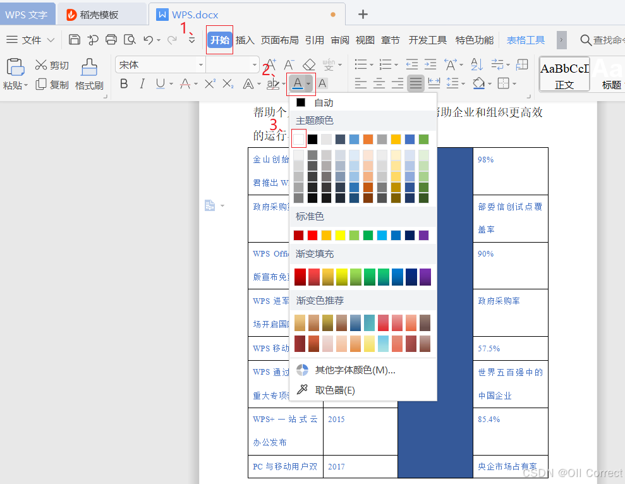Open the font size dropdown
Viewport: 625px width, 484px height.
tap(254, 64)
